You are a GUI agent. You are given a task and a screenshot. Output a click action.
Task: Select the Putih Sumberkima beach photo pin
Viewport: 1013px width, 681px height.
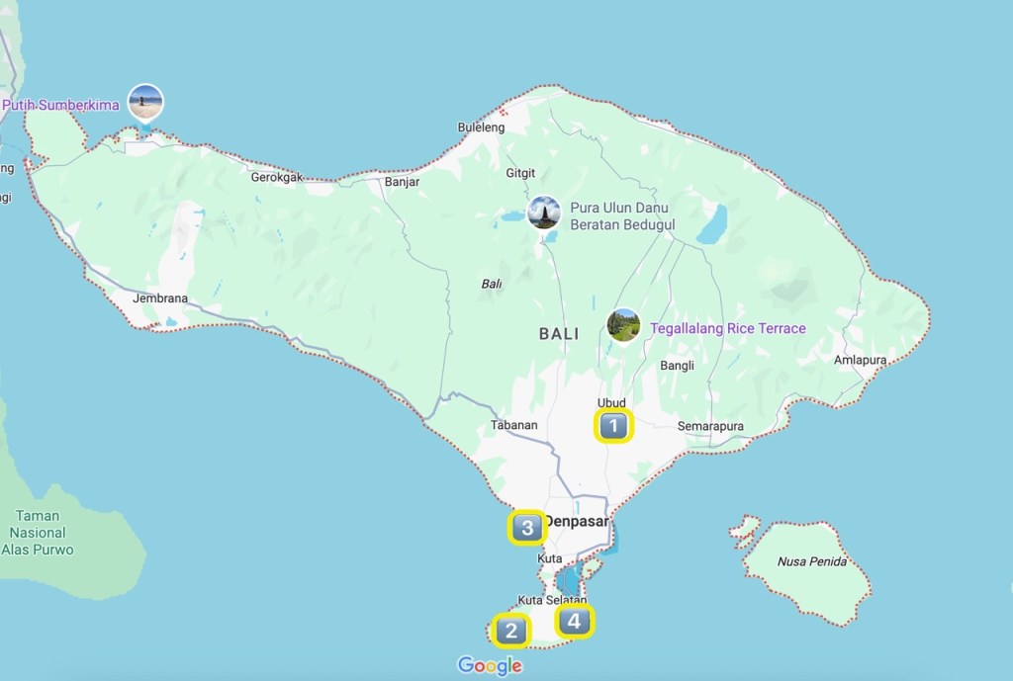click(146, 102)
